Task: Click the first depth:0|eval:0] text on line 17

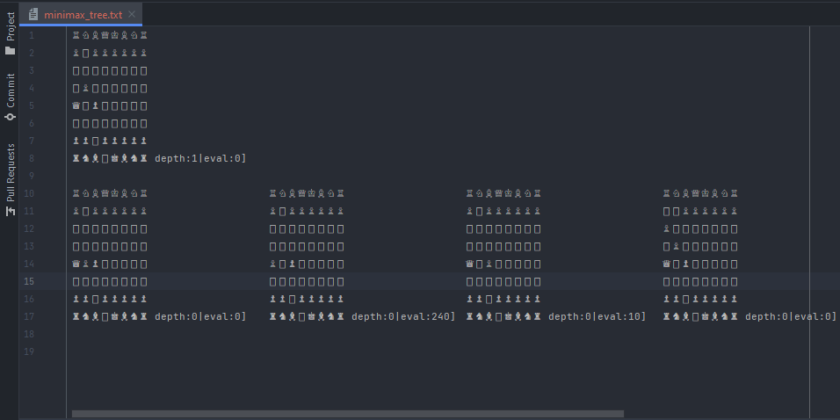Action: (x=200, y=316)
